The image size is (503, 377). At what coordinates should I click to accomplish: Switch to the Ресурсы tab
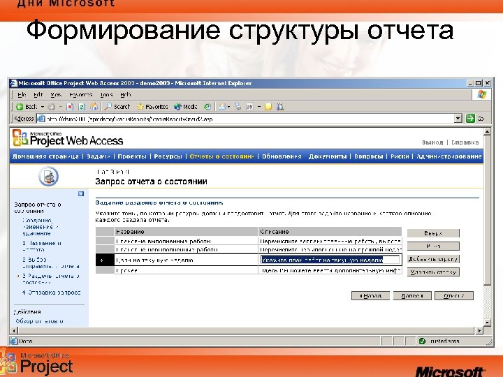[168, 156]
